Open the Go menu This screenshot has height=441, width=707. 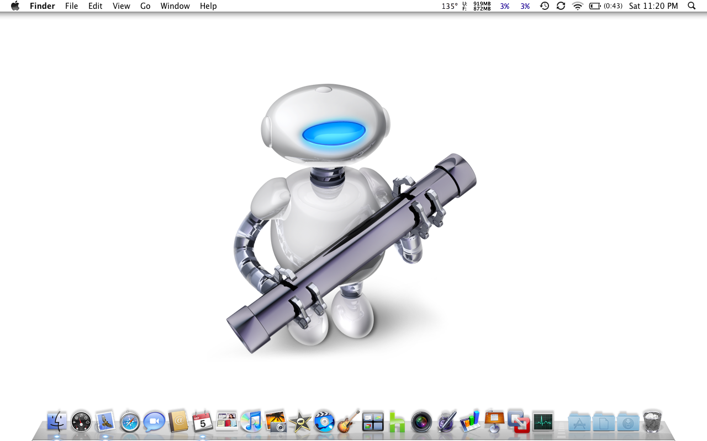tap(145, 6)
